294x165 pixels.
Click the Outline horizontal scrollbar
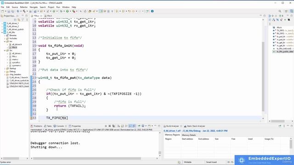277,121
